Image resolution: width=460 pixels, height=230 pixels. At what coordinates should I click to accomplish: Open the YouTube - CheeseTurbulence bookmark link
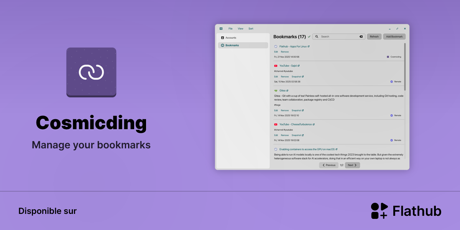[296, 125]
